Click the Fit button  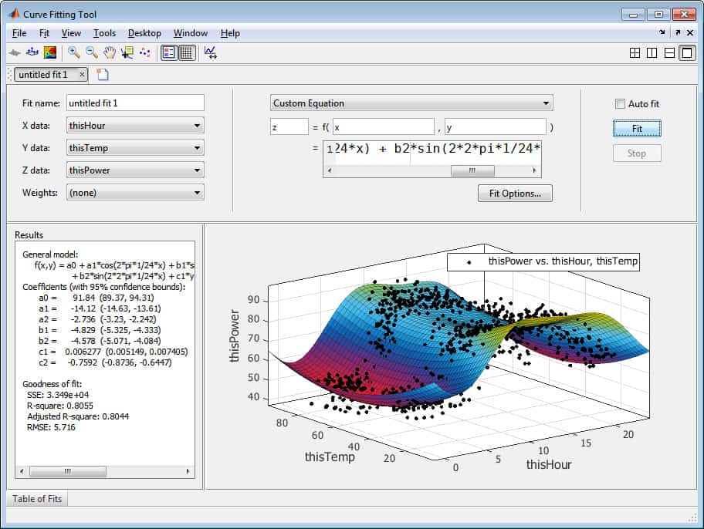click(x=637, y=129)
